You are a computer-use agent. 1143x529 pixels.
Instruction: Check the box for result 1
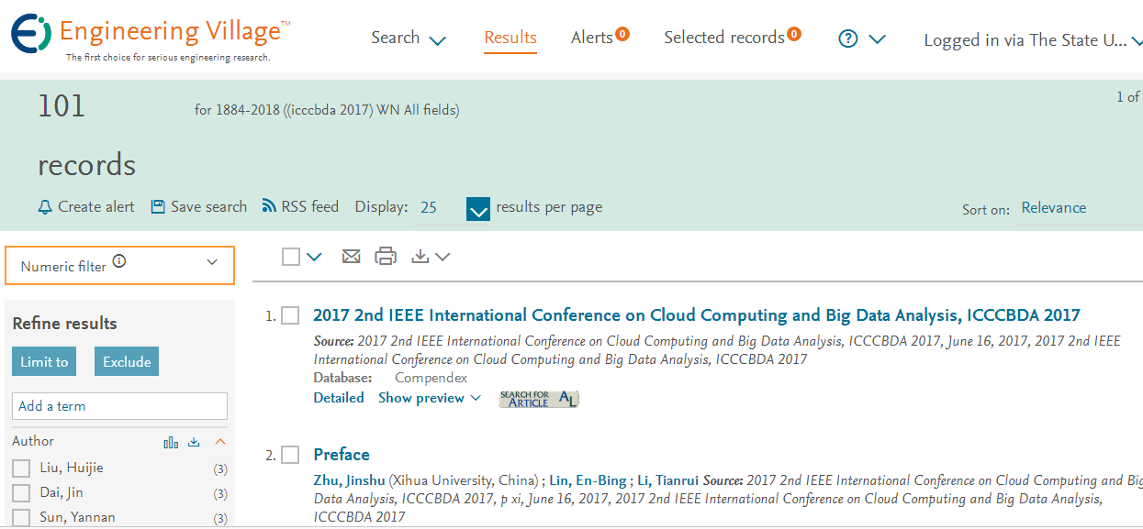290,315
